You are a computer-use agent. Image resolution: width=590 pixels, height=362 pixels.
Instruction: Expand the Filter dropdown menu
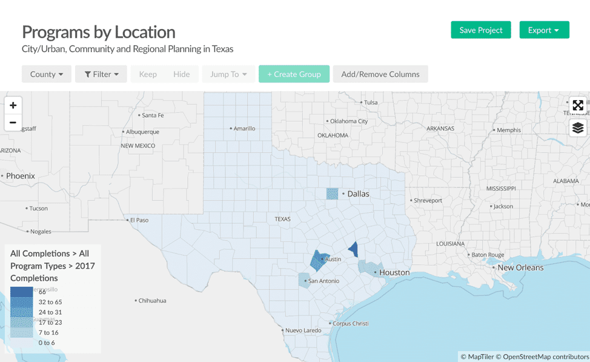point(101,74)
